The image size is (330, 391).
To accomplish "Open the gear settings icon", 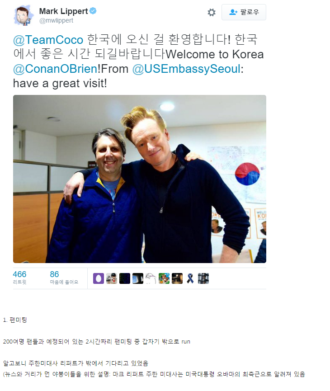I will pyautogui.click(x=212, y=12).
